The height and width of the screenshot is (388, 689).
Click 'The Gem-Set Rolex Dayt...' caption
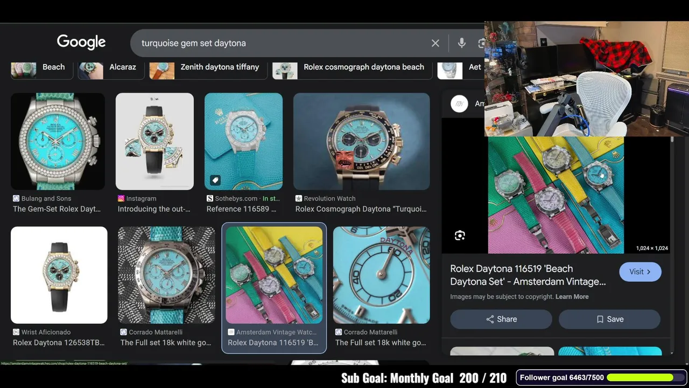pyautogui.click(x=57, y=209)
